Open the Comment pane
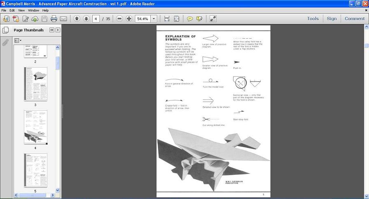 pyautogui.click(x=354, y=19)
